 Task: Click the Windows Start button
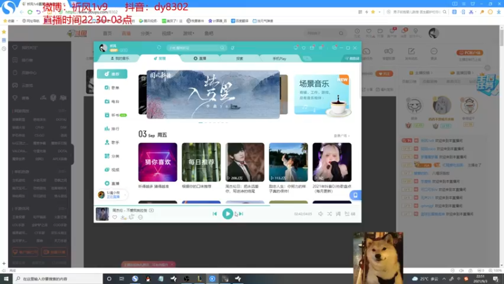6,279
